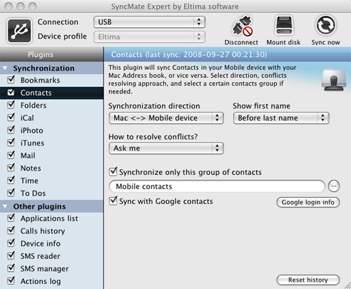Open the Show first name dropdown

point(281,118)
